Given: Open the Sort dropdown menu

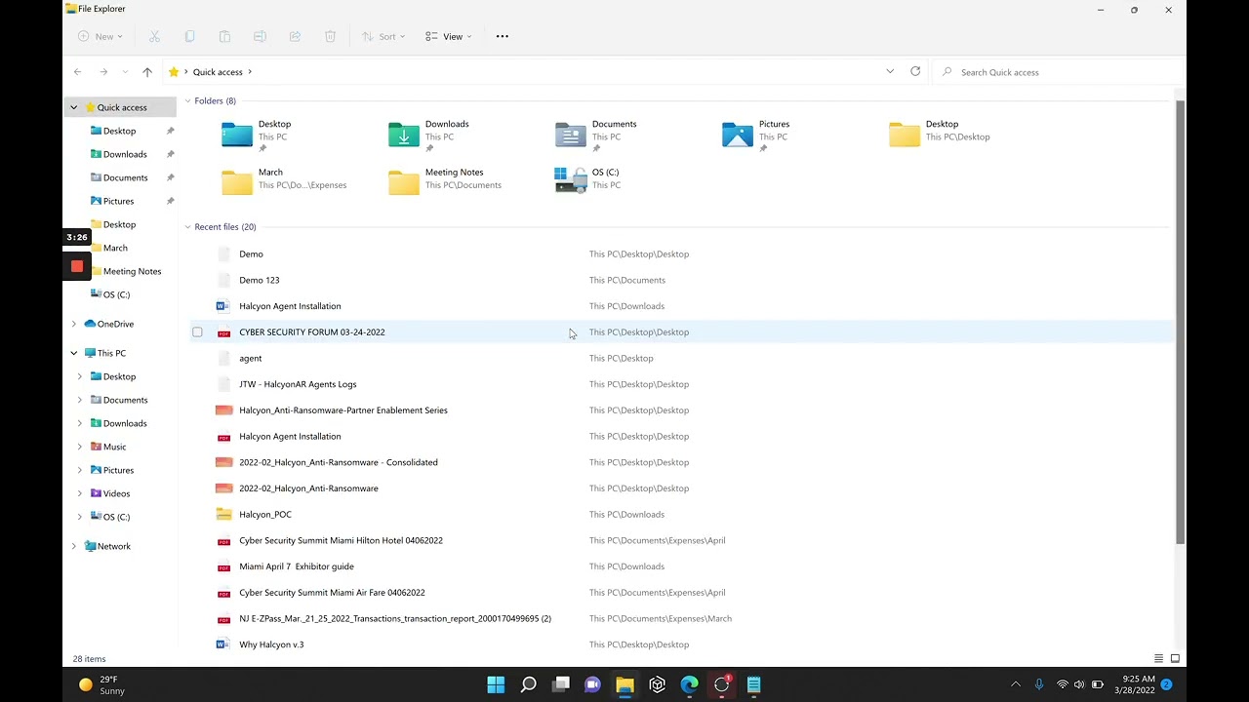Looking at the screenshot, I should 383,36.
